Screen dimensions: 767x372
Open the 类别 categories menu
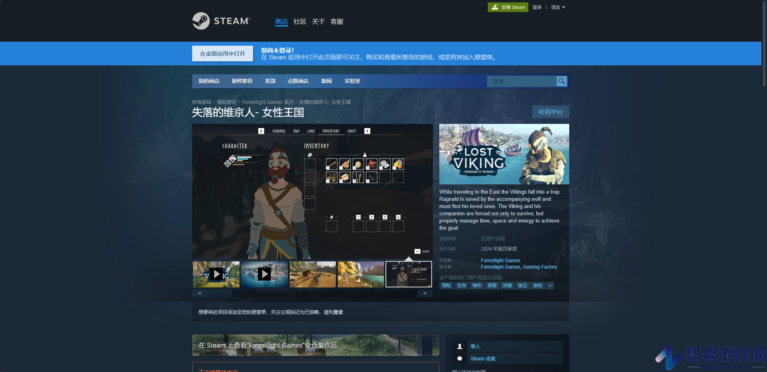(x=270, y=81)
